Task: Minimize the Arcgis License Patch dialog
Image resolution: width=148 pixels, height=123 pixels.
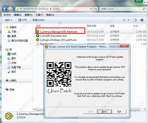Action: click(112, 46)
